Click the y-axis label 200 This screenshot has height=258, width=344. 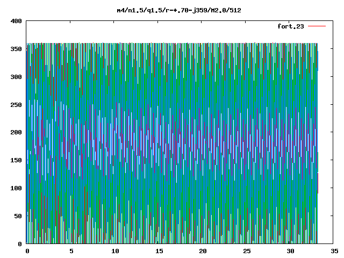tap(16, 132)
